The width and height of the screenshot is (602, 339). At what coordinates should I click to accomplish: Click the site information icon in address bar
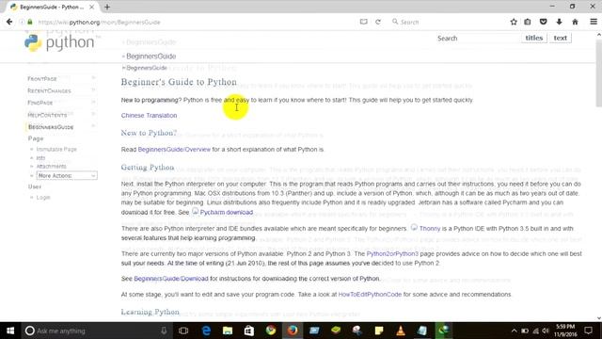[23, 23]
